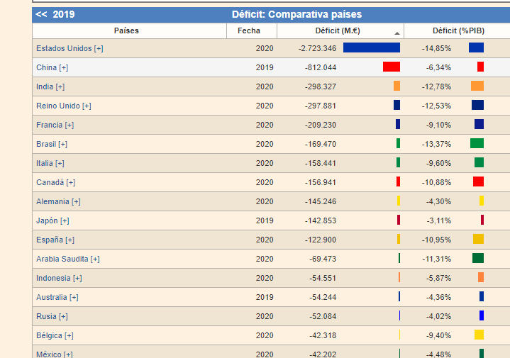
Task: Sort by Déficit (%PIB) column header
Action: pos(458,31)
